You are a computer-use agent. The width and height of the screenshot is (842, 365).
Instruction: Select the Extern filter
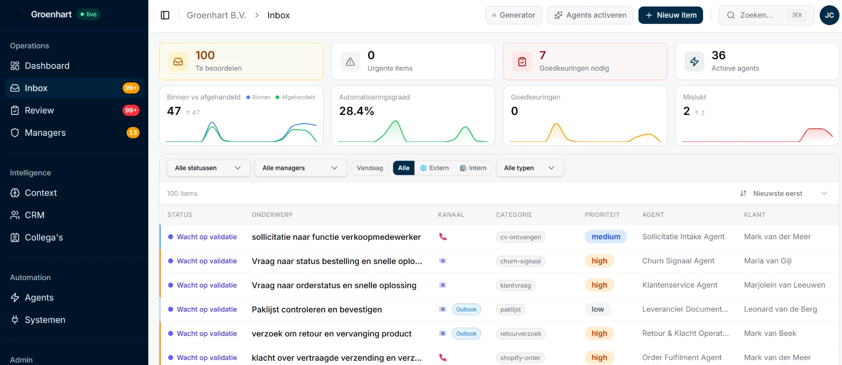coord(435,168)
